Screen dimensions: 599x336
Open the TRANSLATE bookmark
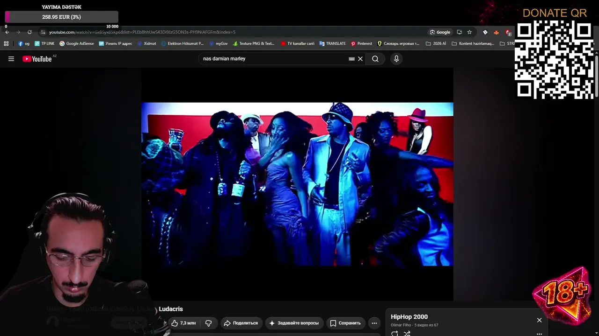pyautogui.click(x=333, y=43)
